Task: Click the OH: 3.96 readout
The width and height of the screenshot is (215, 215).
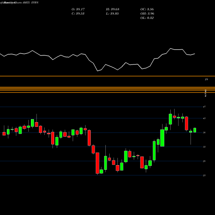Action: coord(147,14)
